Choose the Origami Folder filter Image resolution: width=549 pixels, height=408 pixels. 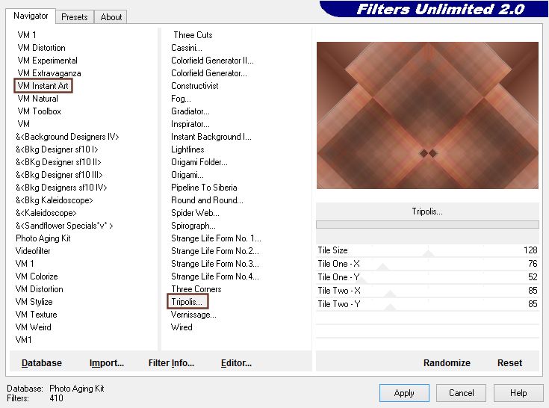[x=199, y=162]
